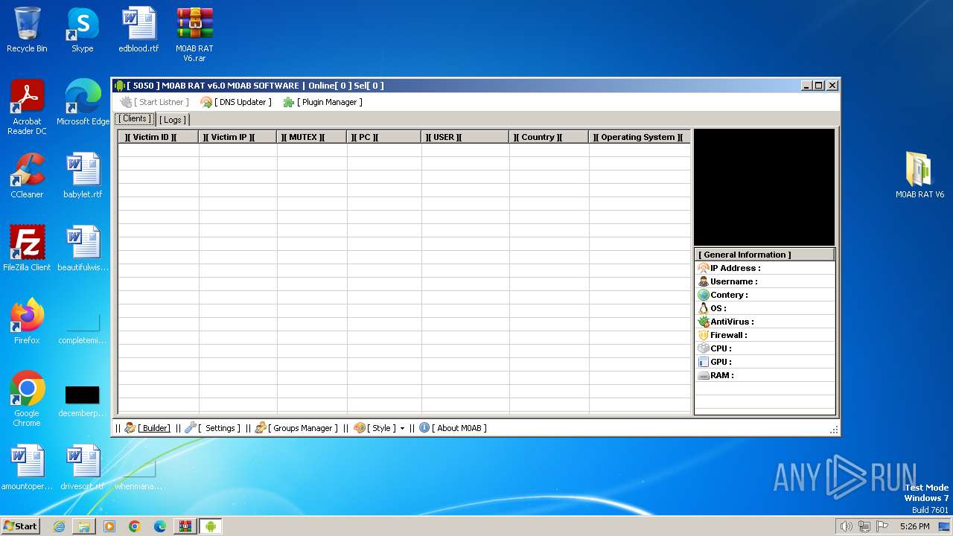Select the OS penguin row

pyautogui.click(x=765, y=308)
